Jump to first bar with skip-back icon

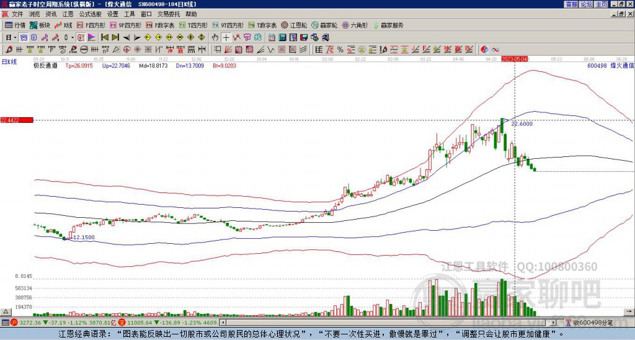104,37
